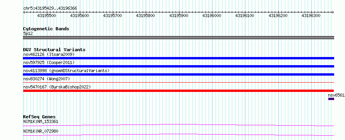This screenshot has height=140, width=345.
Task: Click the small purple nsv6561 variant bar
Action: (331, 99)
